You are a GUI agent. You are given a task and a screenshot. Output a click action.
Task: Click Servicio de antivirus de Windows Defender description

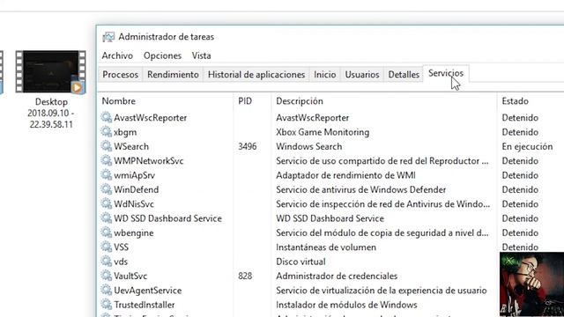point(361,189)
